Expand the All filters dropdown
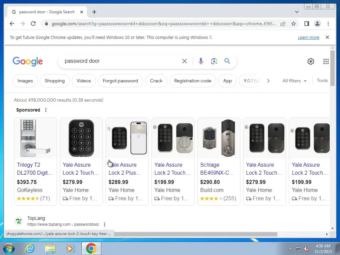Image resolution: width=340 pixels, height=255 pixels. [295, 81]
